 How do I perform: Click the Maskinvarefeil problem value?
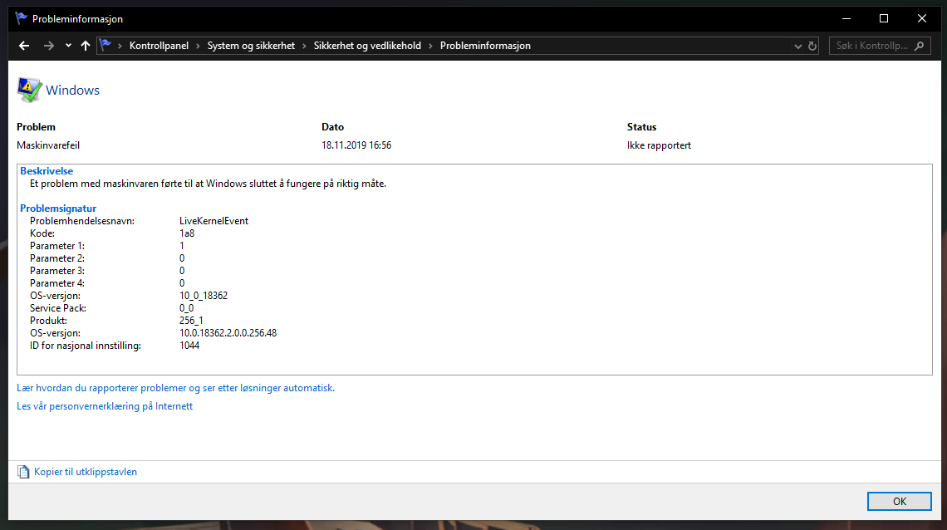pos(48,145)
